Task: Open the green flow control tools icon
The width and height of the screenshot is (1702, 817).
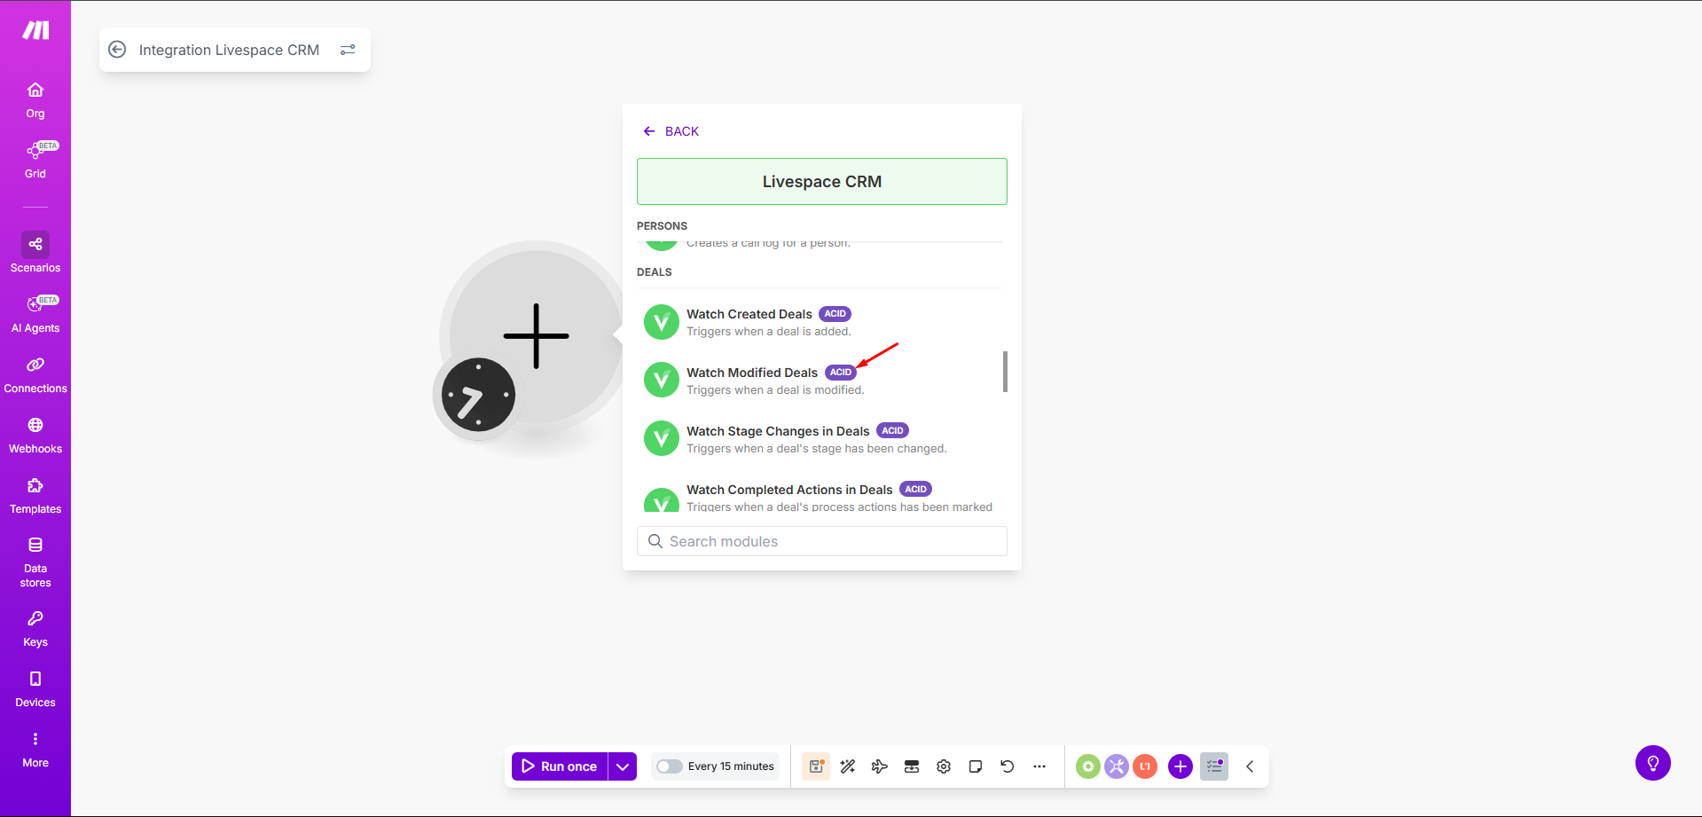Action: tap(1088, 766)
